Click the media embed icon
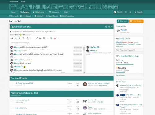Image resolution: width=155 pixels, height=115 pixels. click(48, 38)
